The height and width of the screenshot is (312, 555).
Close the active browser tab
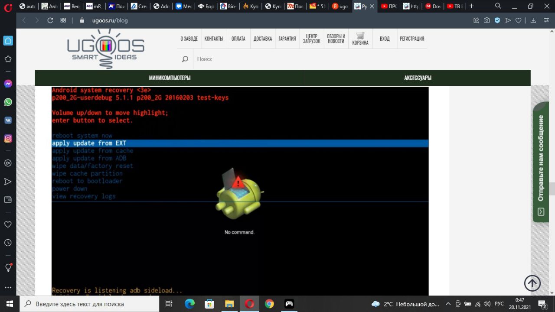coord(371,6)
